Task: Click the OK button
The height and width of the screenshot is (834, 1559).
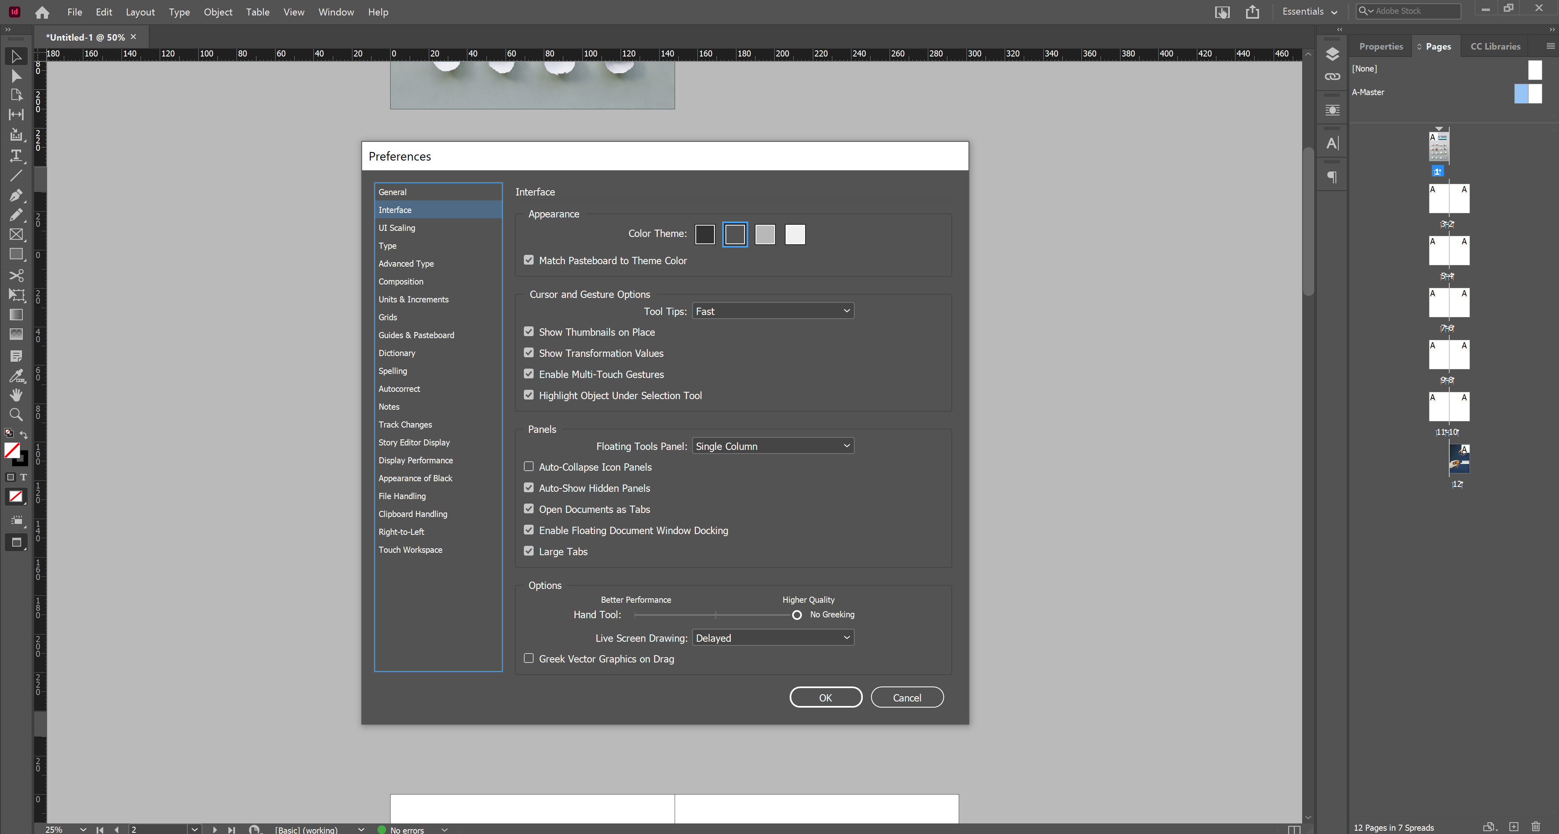Action: point(825,697)
